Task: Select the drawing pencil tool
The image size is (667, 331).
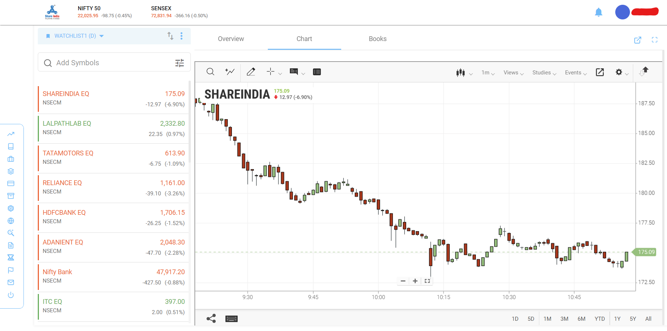Action: point(251,71)
